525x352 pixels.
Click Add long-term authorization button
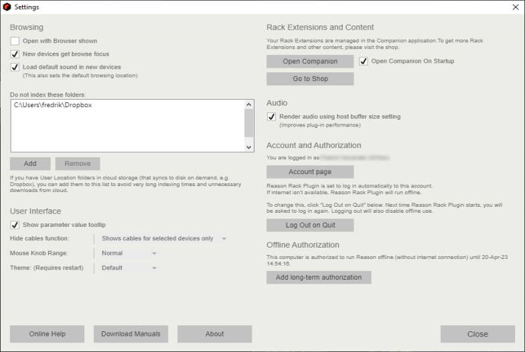pos(319,277)
